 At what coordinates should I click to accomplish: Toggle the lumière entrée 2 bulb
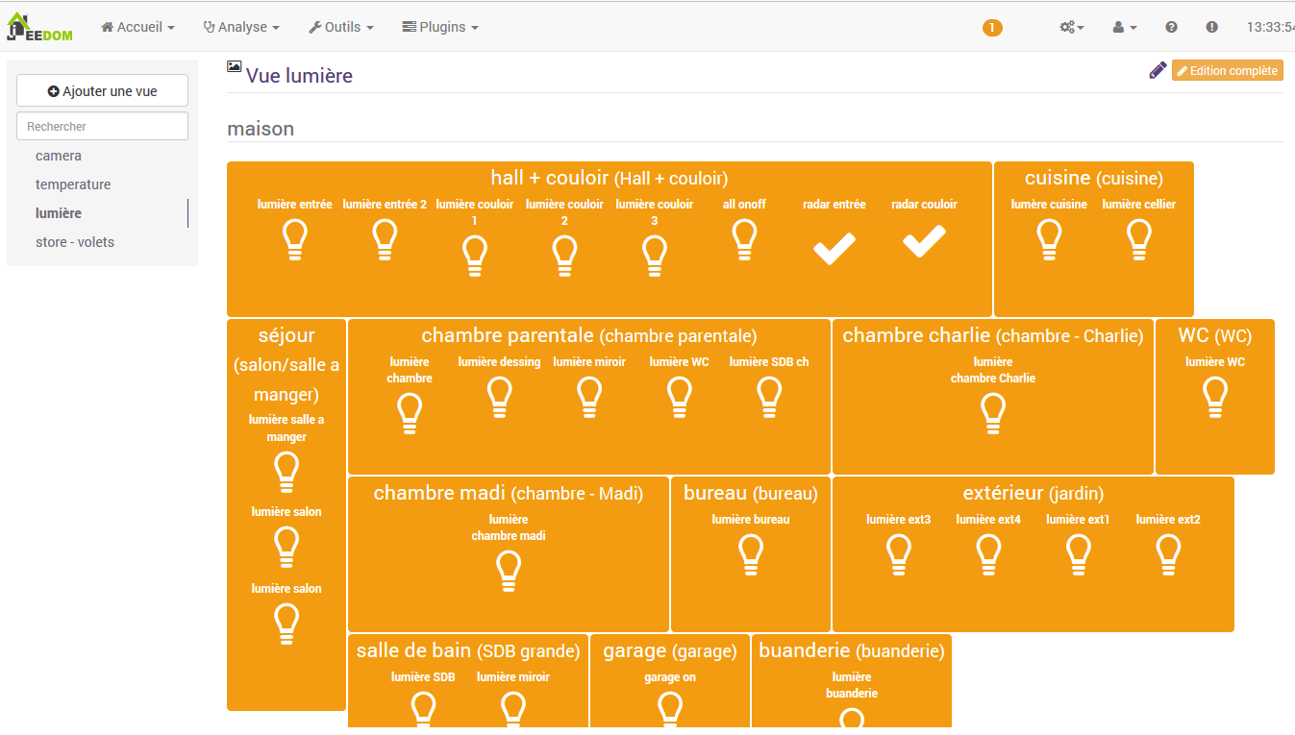click(x=385, y=239)
